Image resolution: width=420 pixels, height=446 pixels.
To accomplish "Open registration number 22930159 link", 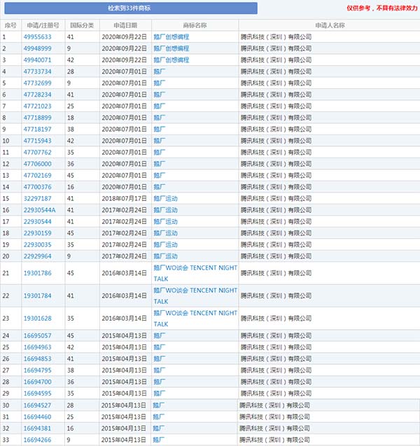I will (37, 233).
